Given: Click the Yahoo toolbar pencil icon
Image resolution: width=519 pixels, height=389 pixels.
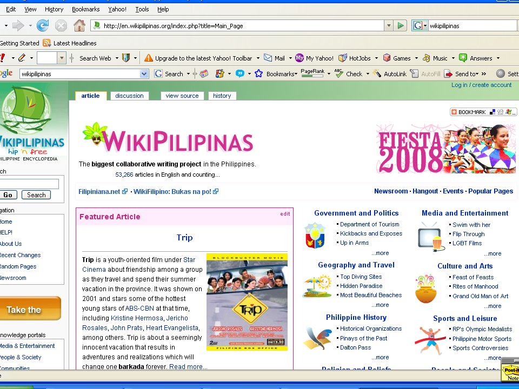Looking at the screenshot, I should (22, 58).
